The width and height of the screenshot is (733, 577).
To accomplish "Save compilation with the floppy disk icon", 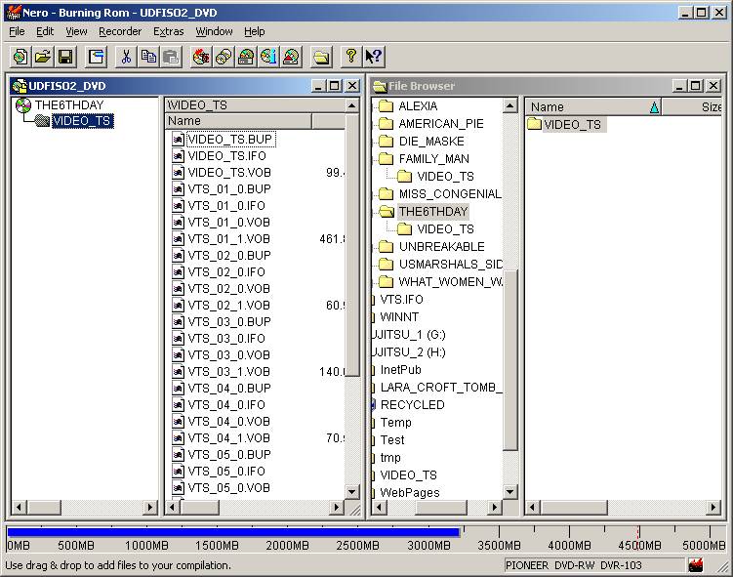I will (x=65, y=57).
